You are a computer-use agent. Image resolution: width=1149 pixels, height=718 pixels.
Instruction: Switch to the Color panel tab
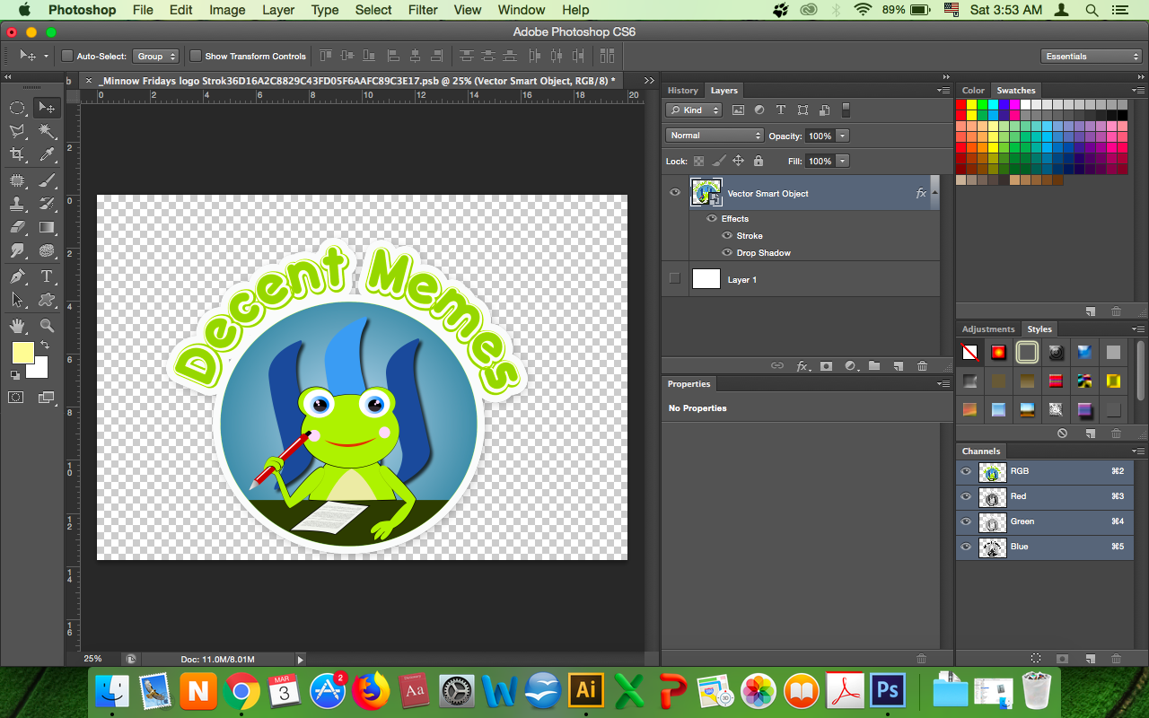tap(973, 91)
